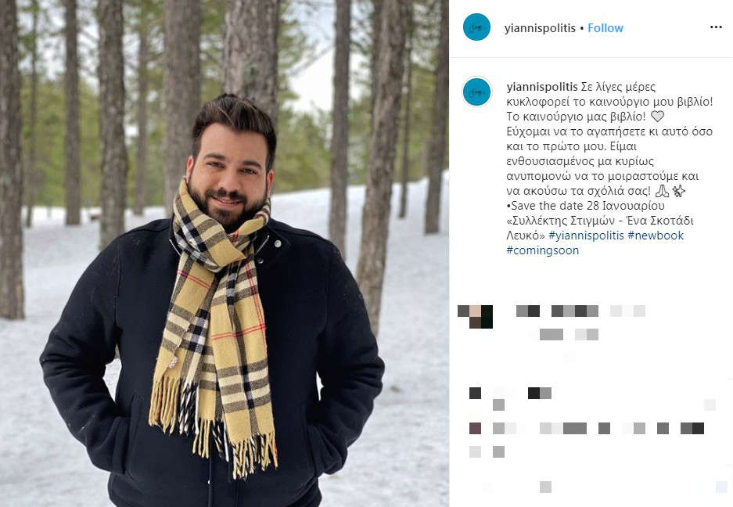Click the praying hands emoji in caption

point(662,191)
